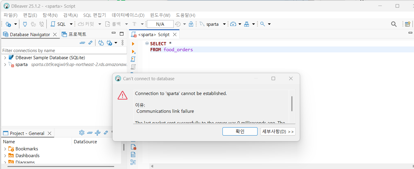Image resolution: width=414 pixels, height=169 pixels.
Task: Click the dashboard gauge icon in toolbar
Action: click(x=233, y=24)
